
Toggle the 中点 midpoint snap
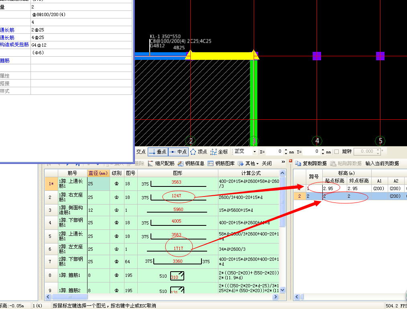[178, 152]
